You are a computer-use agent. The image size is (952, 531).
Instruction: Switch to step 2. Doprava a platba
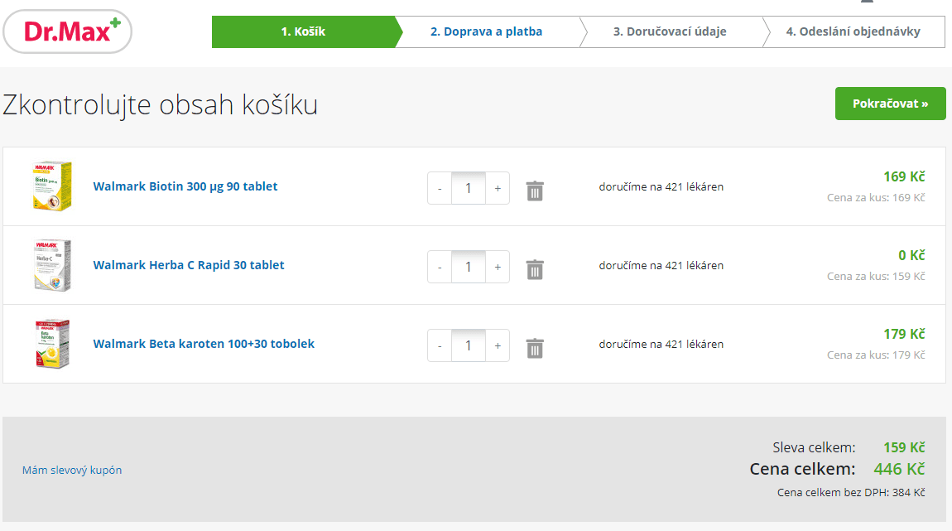tap(488, 31)
